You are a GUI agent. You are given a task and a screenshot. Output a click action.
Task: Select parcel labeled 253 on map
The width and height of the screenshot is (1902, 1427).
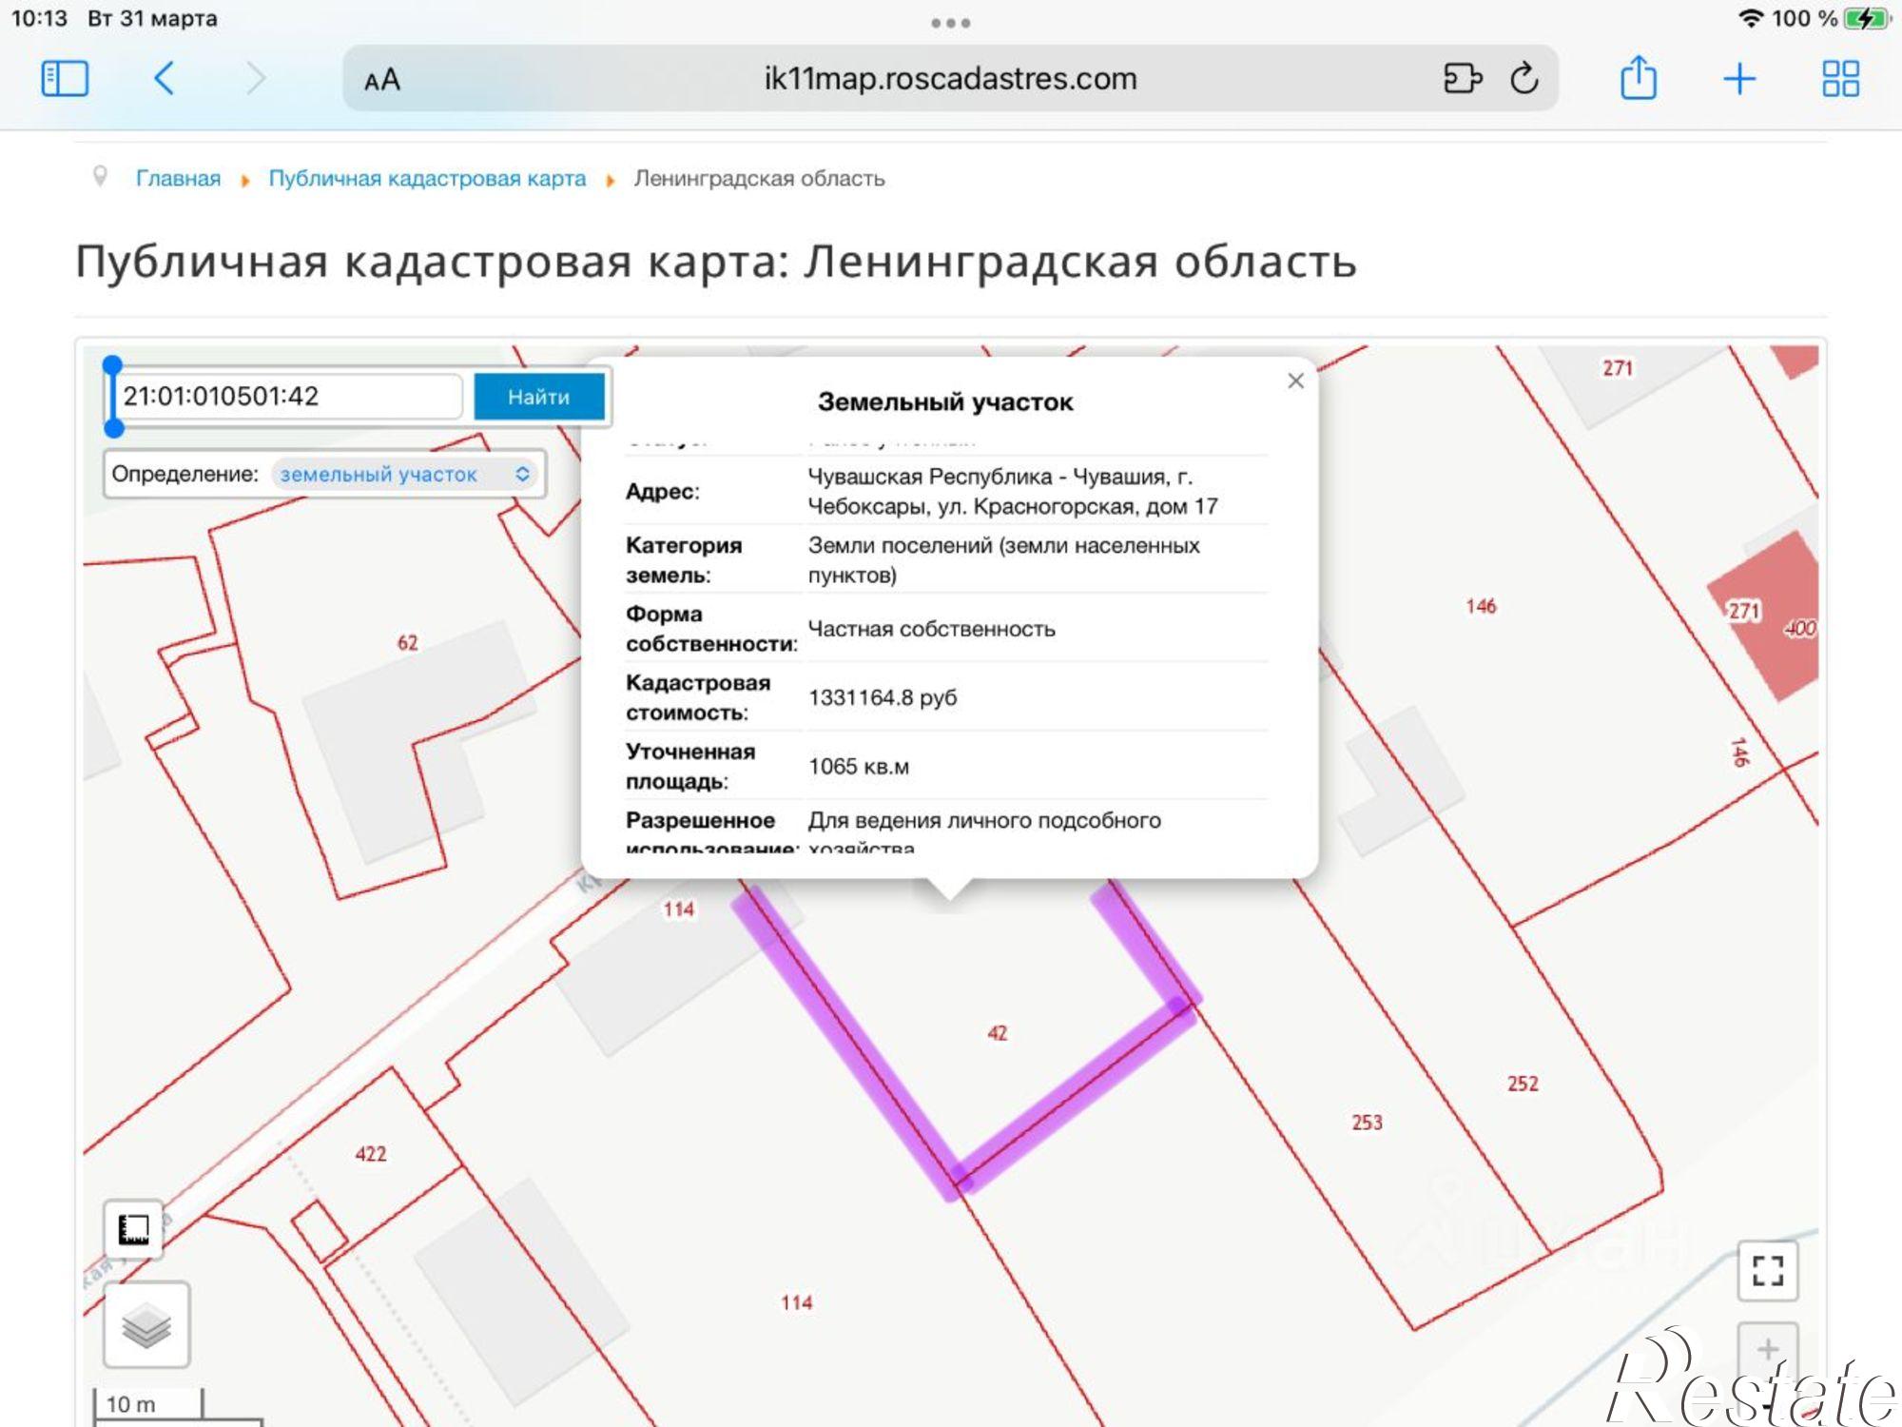tap(1367, 1123)
